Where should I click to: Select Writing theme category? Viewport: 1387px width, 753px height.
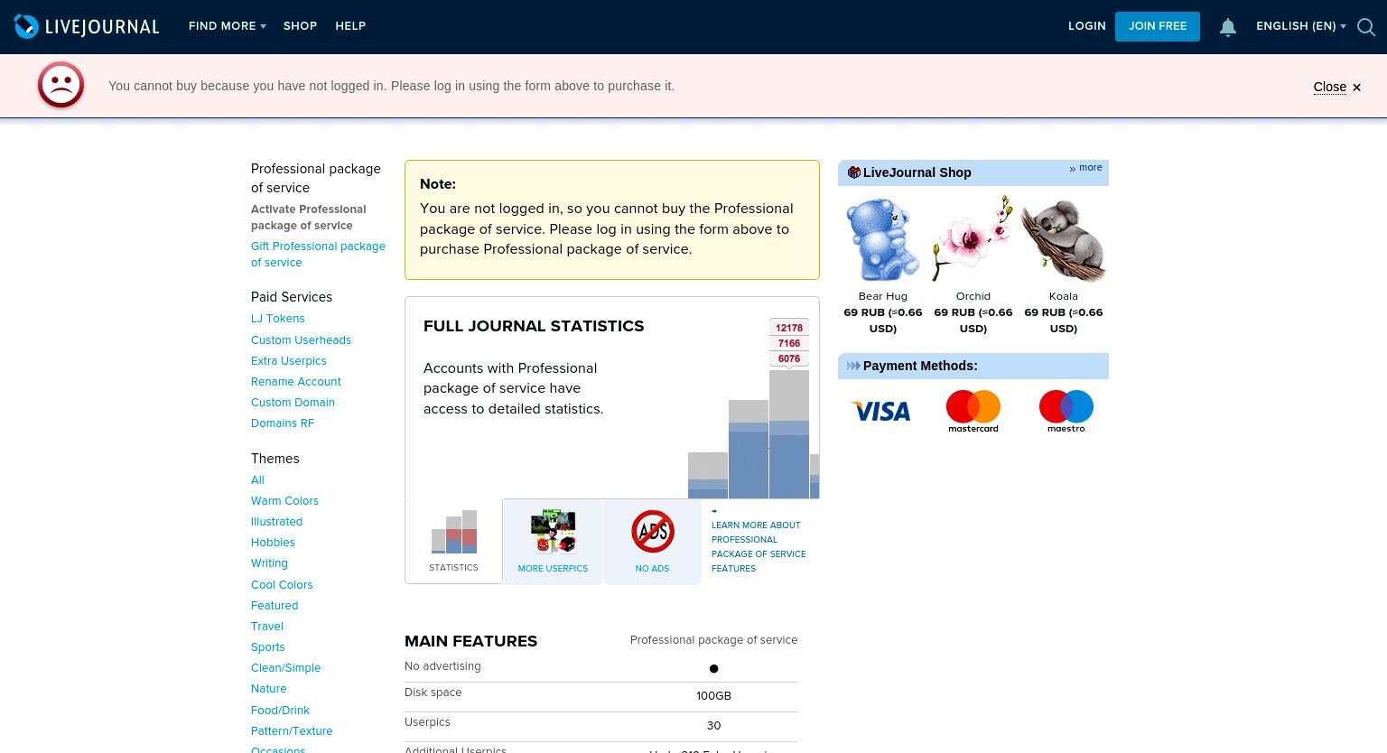(269, 563)
